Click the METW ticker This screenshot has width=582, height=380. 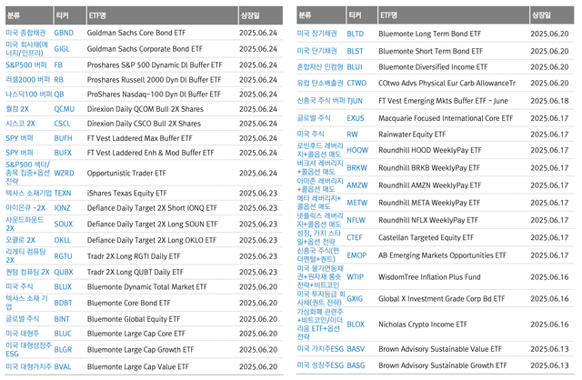[x=356, y=203]
